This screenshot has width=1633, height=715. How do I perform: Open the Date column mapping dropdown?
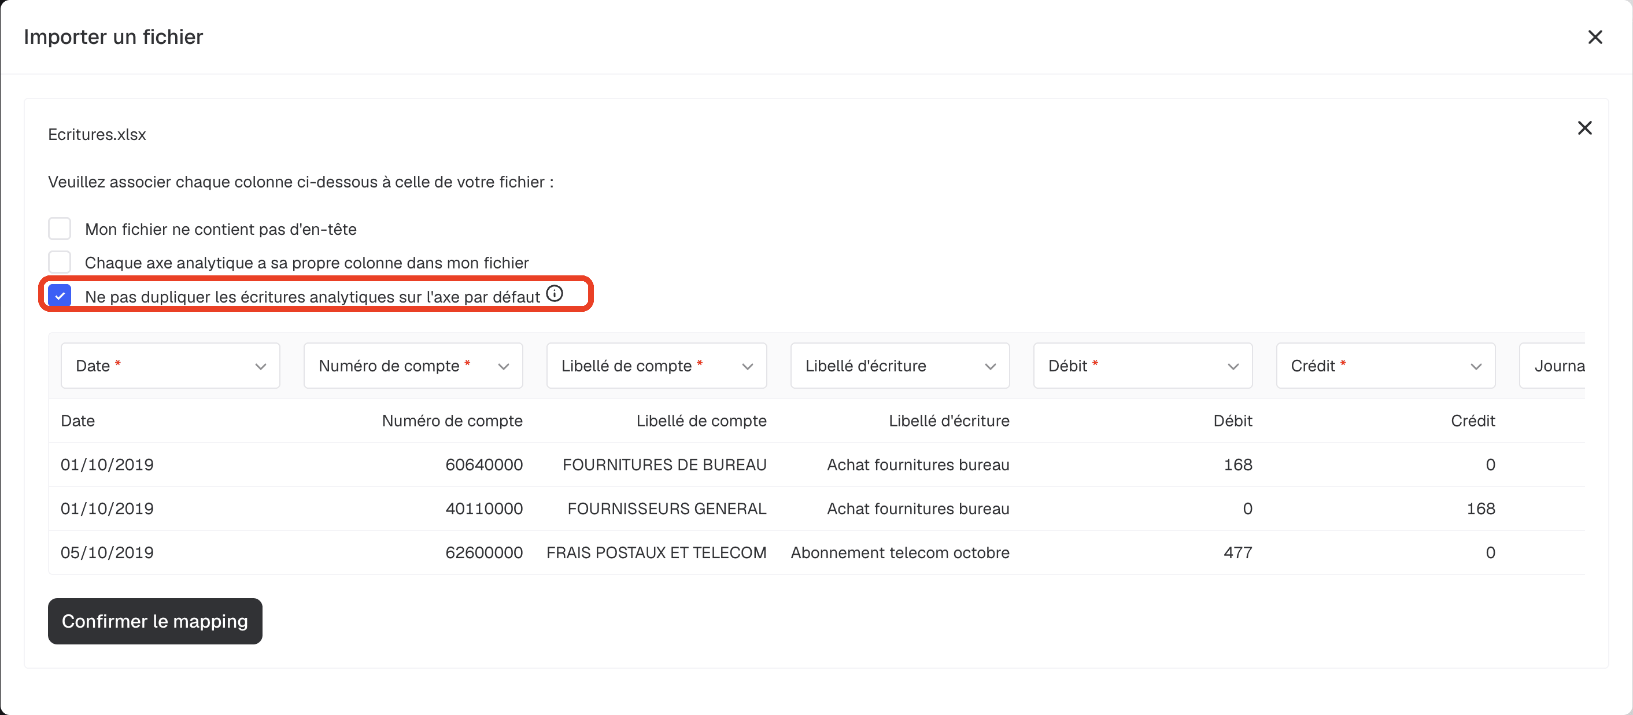(x=171, y=366)
